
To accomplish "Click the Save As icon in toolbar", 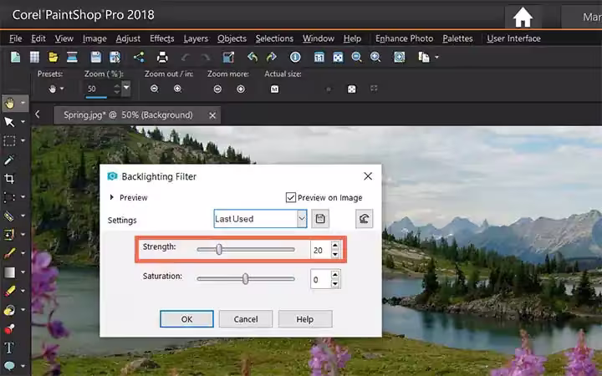I will [115, 57].
